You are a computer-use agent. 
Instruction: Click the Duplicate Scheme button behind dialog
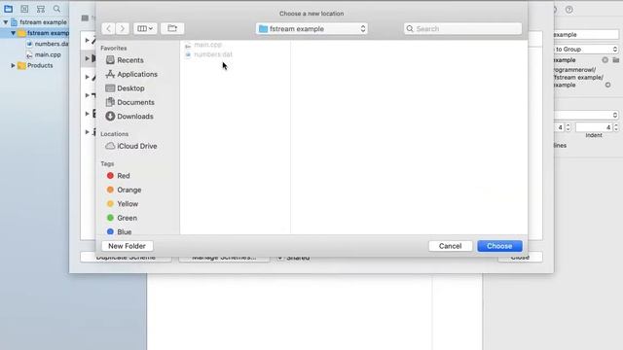point(126,259)
